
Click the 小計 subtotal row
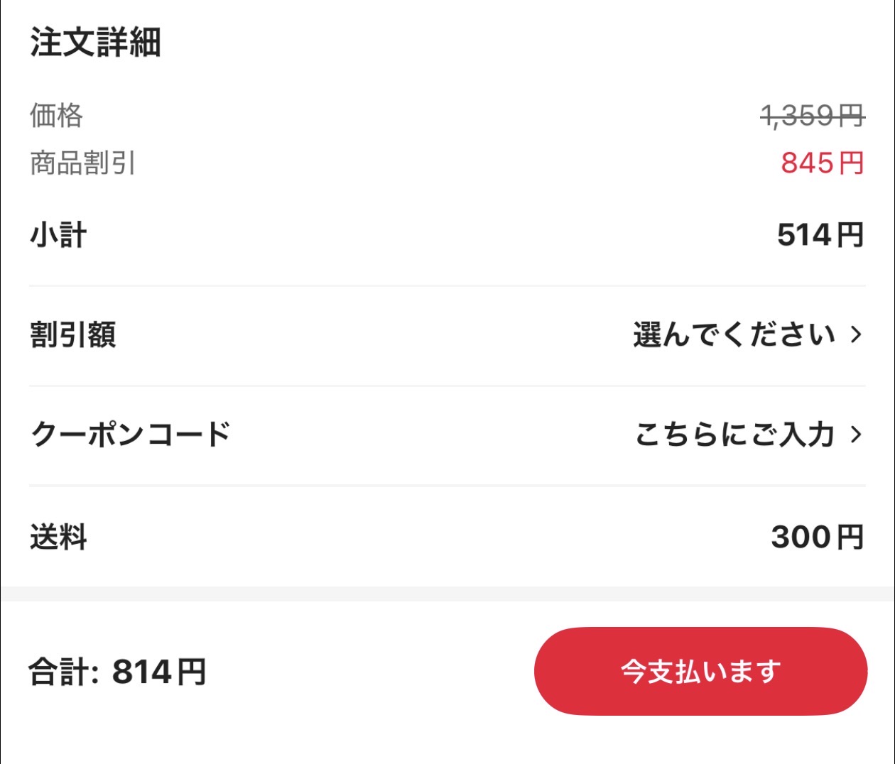(55, 235)
